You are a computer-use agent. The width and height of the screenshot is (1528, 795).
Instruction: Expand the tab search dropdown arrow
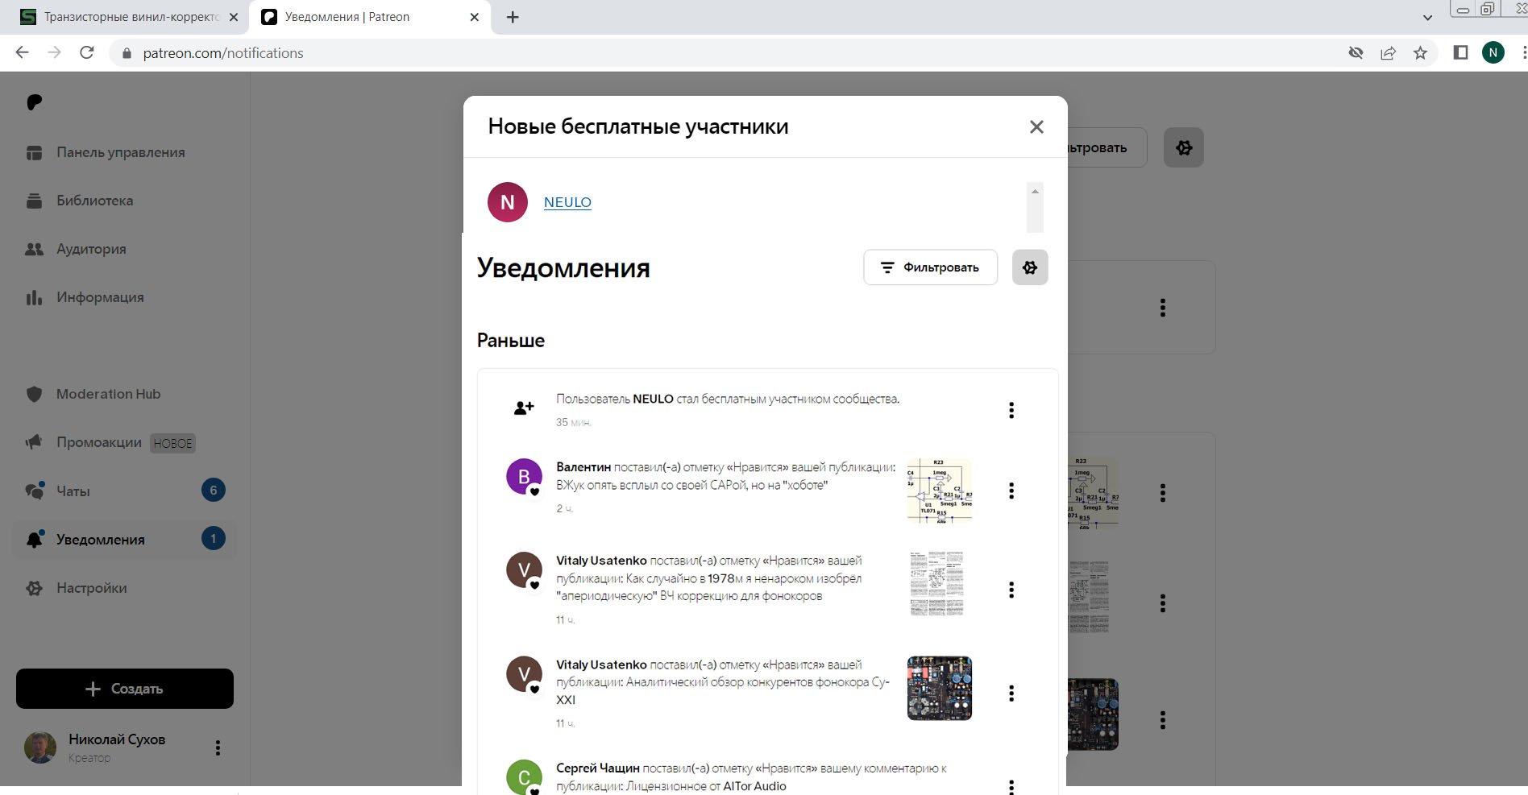(x=1427, y=17)
